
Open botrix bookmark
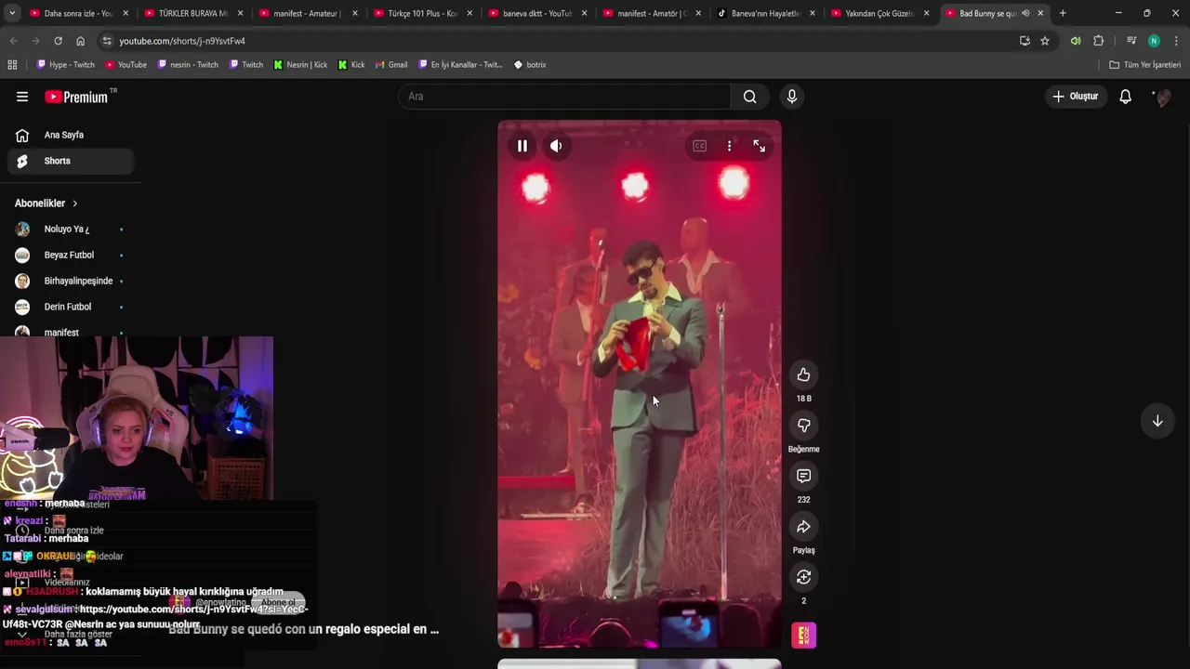coord(530,65)
